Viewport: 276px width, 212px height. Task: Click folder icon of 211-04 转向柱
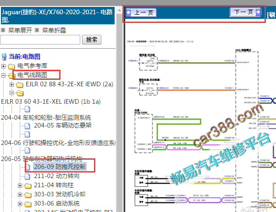28,185
